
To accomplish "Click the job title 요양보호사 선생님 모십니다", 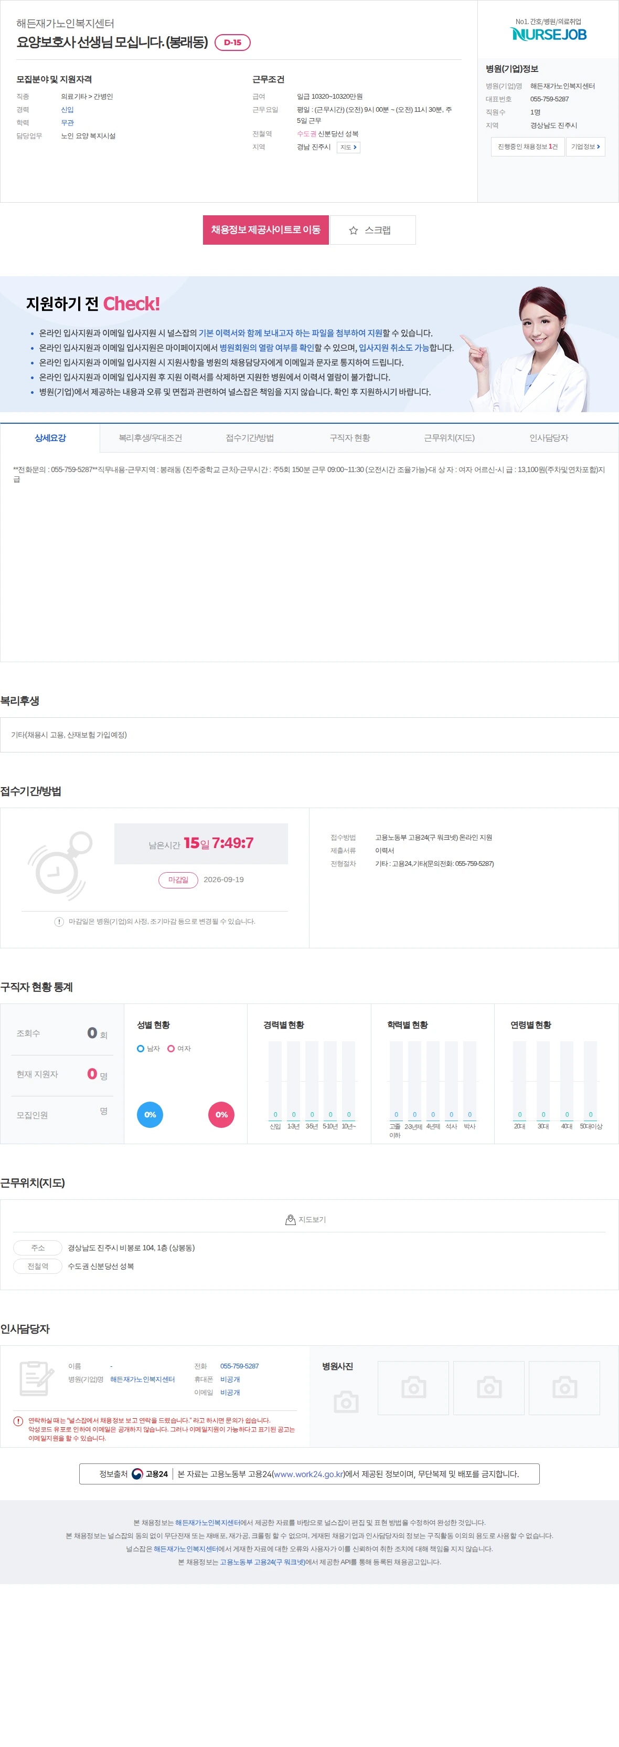I will point(112,42).
